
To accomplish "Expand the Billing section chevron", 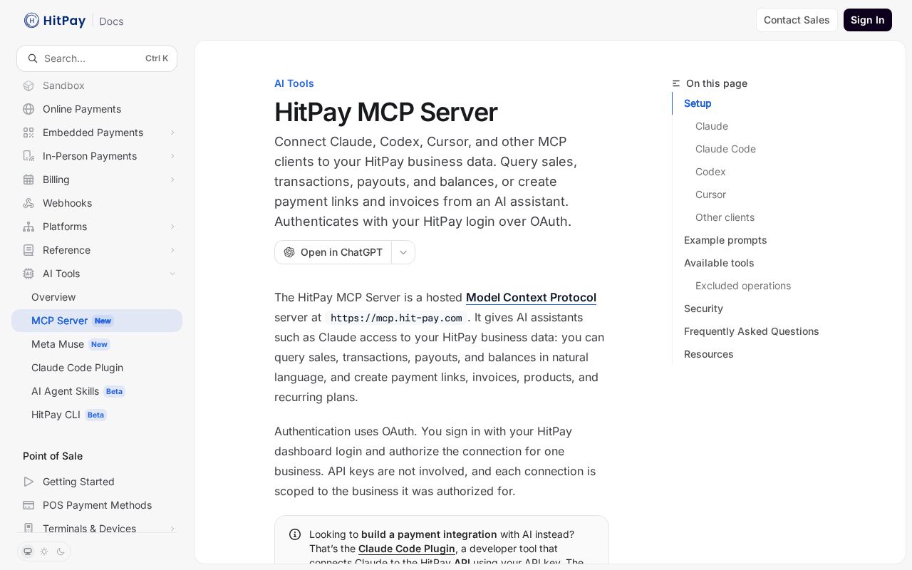I will click(x=172, y=180).
